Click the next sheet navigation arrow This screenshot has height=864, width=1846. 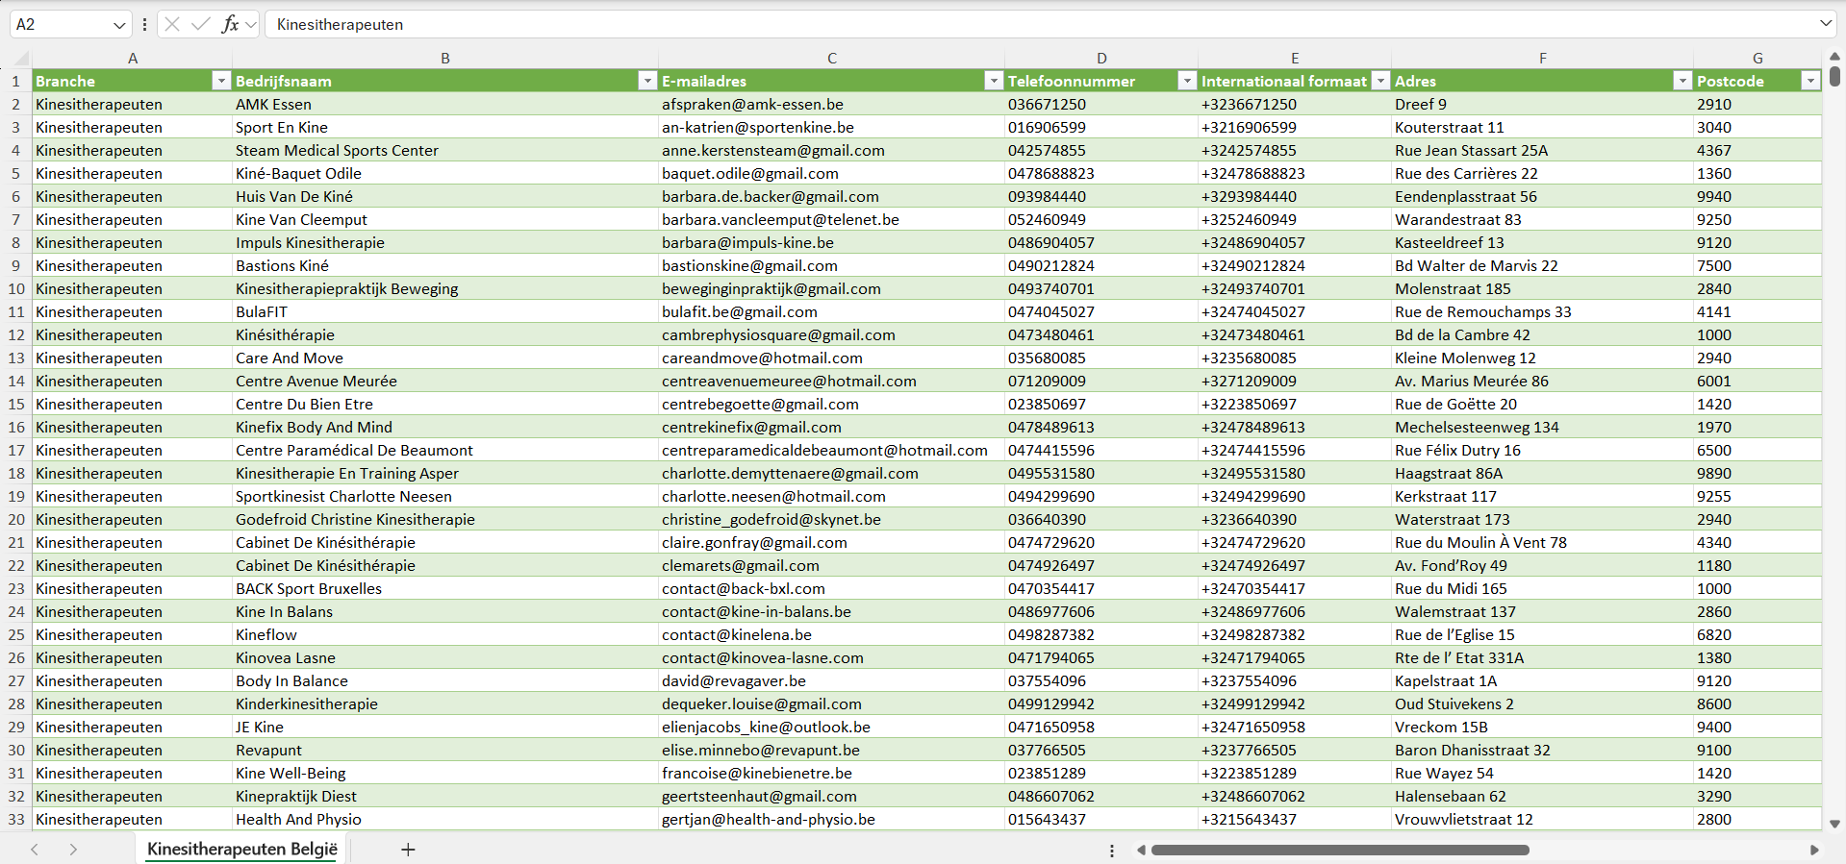73,850
